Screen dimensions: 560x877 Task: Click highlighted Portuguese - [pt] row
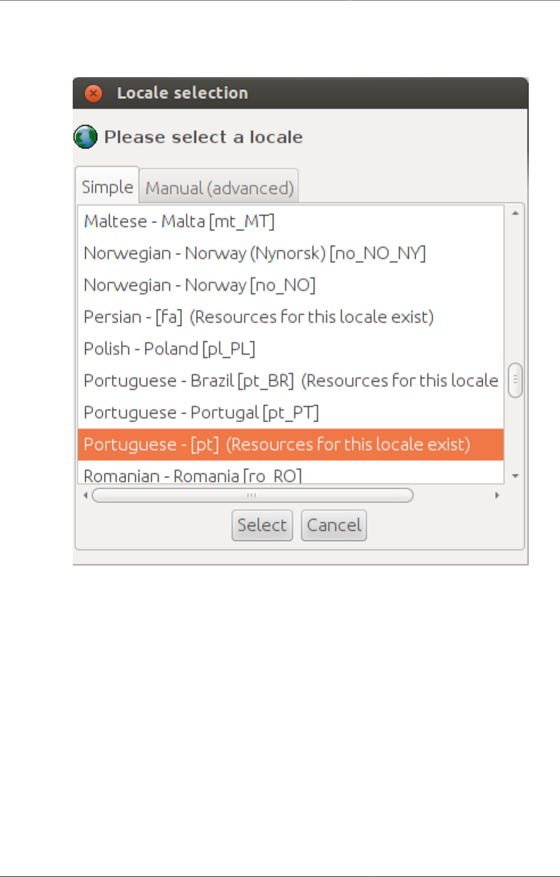[277, 444]
